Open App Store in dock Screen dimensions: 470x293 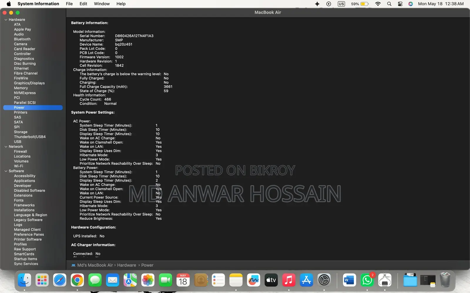[306, 280]
